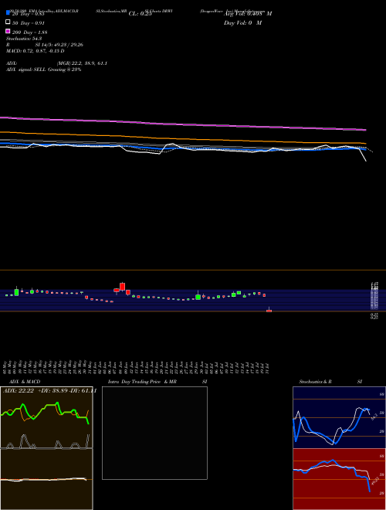Select the '50 Day = 0.91' label

[x=29, y=22]
